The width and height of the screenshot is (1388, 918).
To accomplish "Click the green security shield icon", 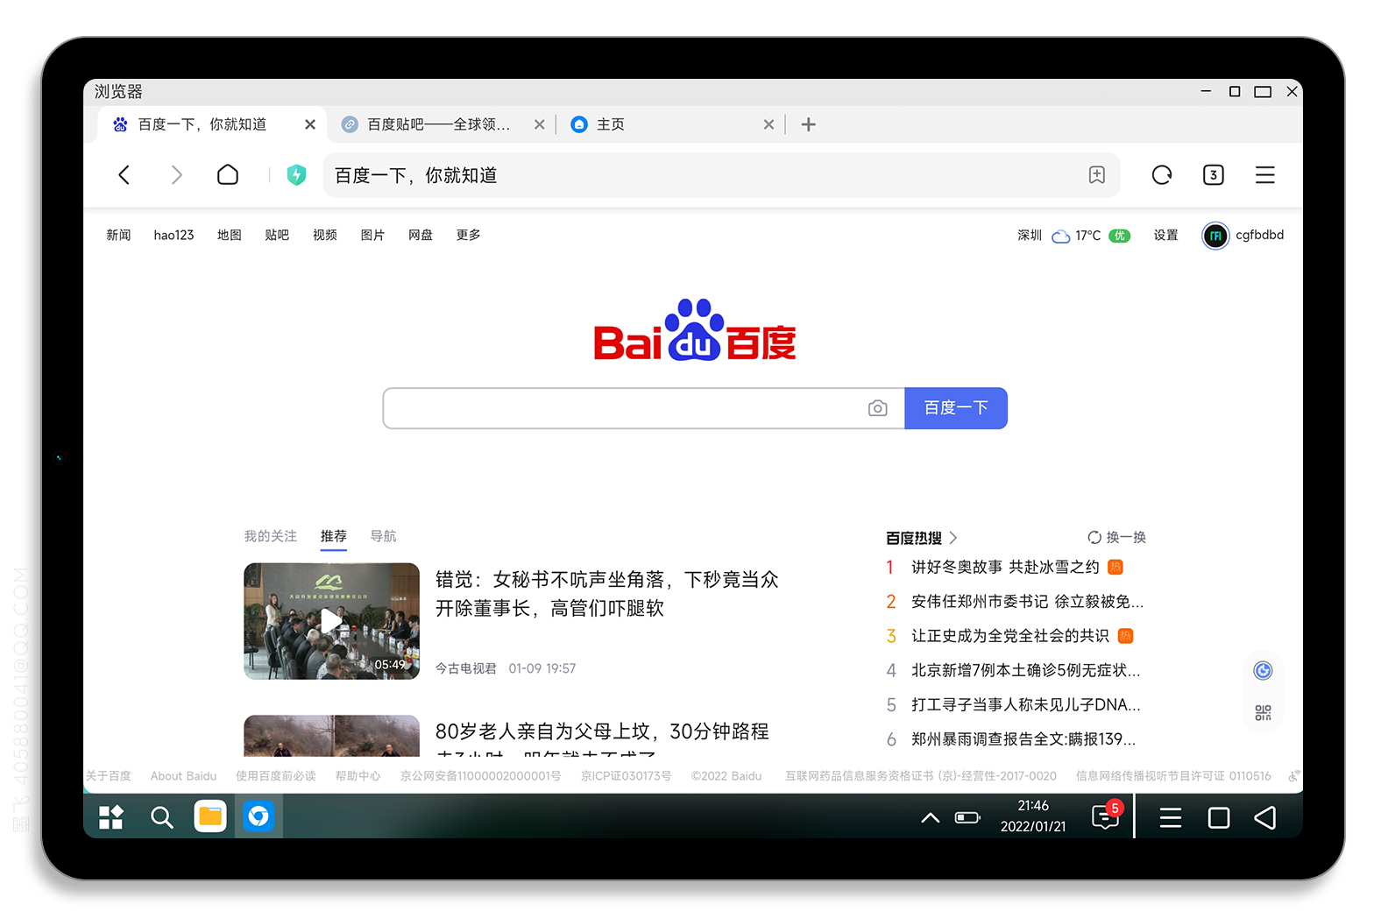I will point(297,175).
